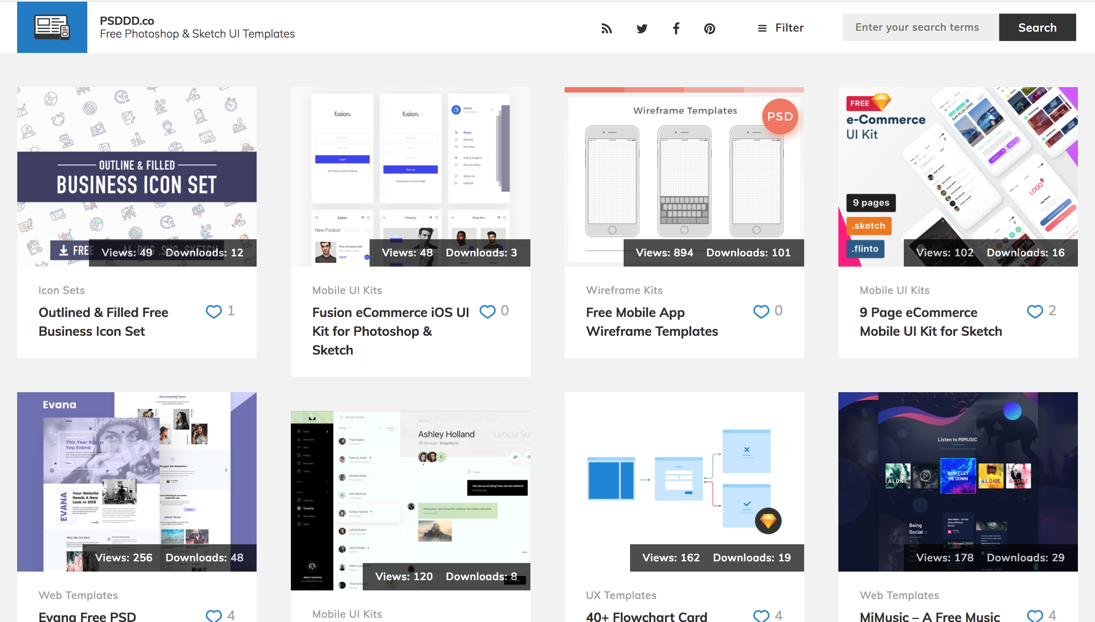Open the Twitter icon in header
This screenshot has width=1095, height=622.
tap(642, 28)
